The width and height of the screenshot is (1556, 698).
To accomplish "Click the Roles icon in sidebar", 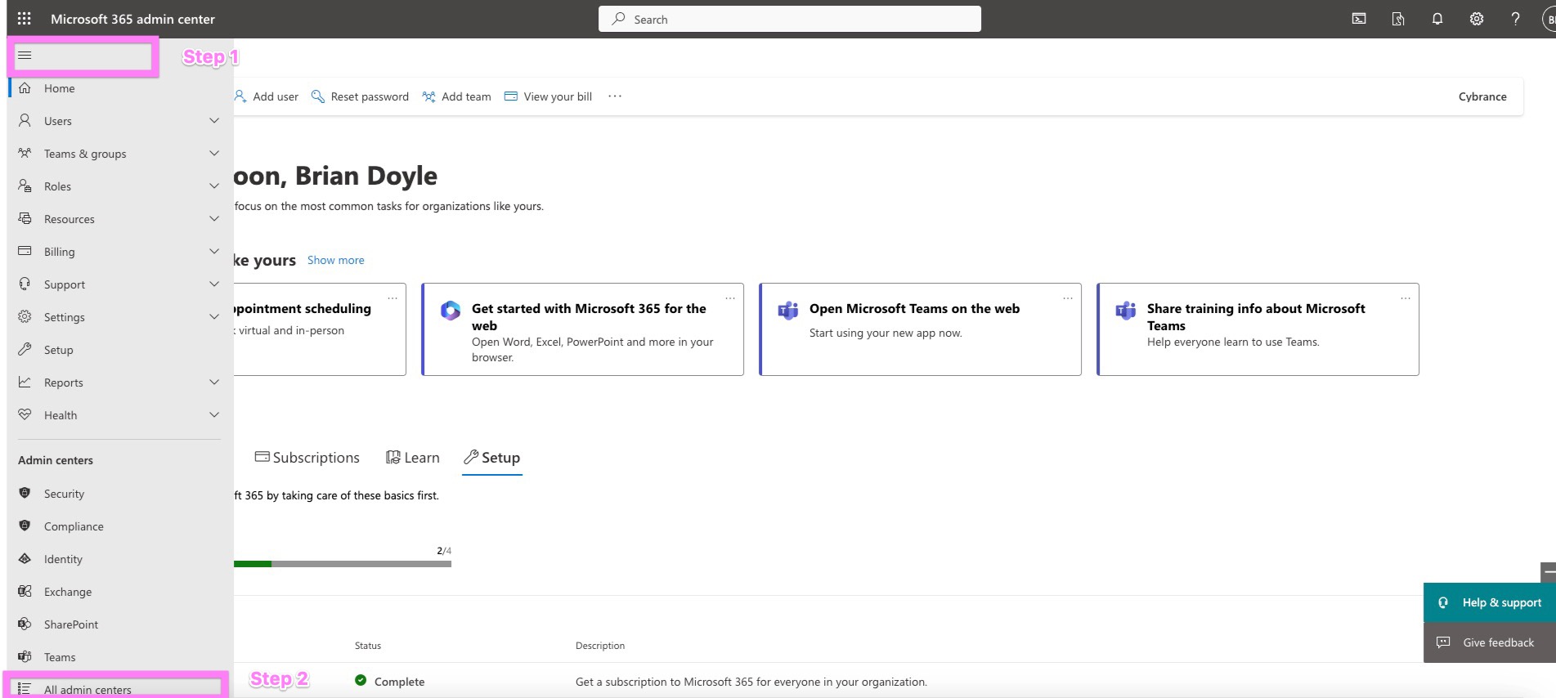I will click(x=25, y=186).
